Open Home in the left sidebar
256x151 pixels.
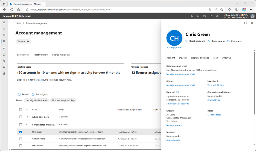tap(4, 29)
